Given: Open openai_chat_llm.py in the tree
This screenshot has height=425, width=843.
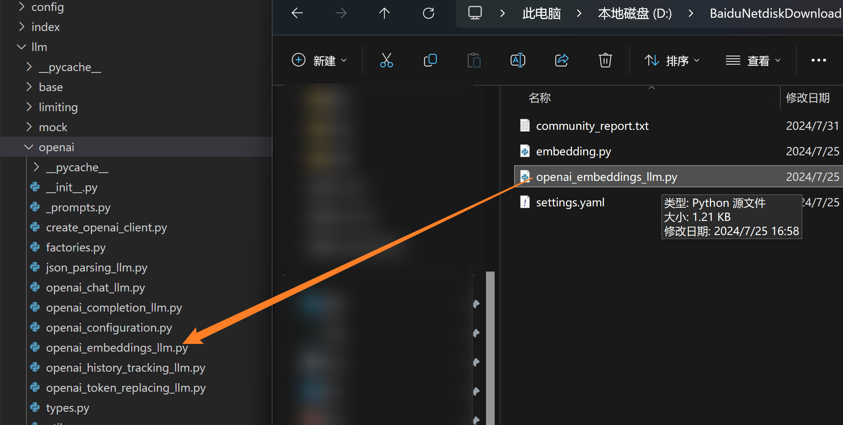Looking at the screenshot, I should tap(95, 287).
